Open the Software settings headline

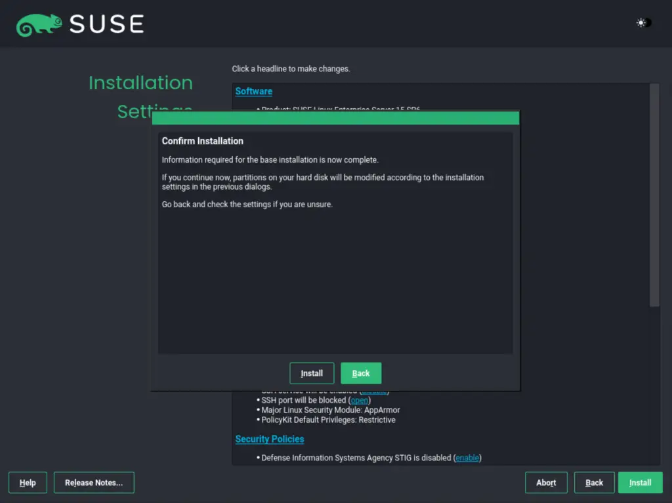(x=253, y=91)
